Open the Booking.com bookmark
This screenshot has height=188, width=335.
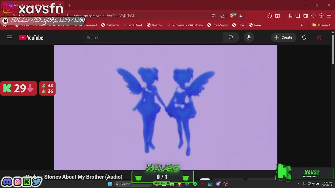[x=110, y=25]
